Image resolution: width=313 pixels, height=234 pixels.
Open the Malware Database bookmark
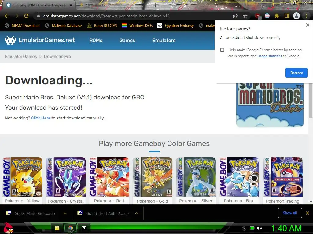click(63, 26)
